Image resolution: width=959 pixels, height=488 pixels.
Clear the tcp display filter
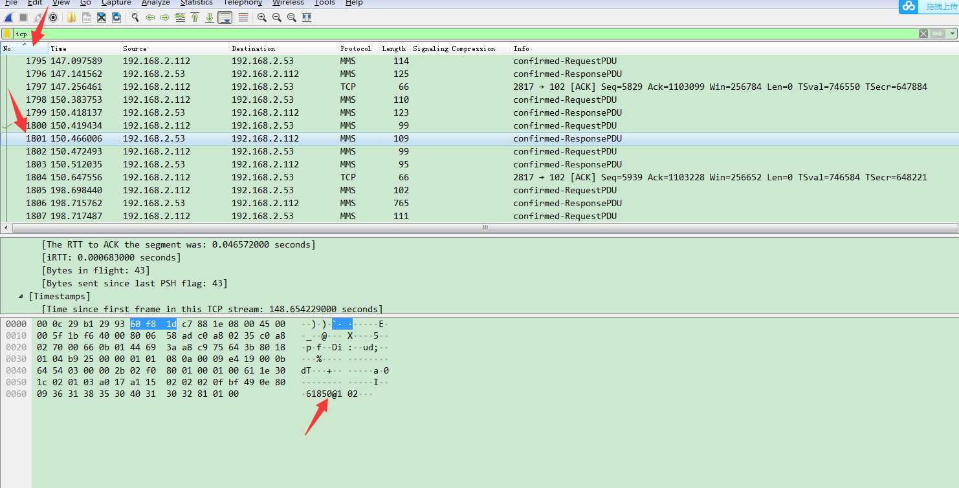coord(923,34)
